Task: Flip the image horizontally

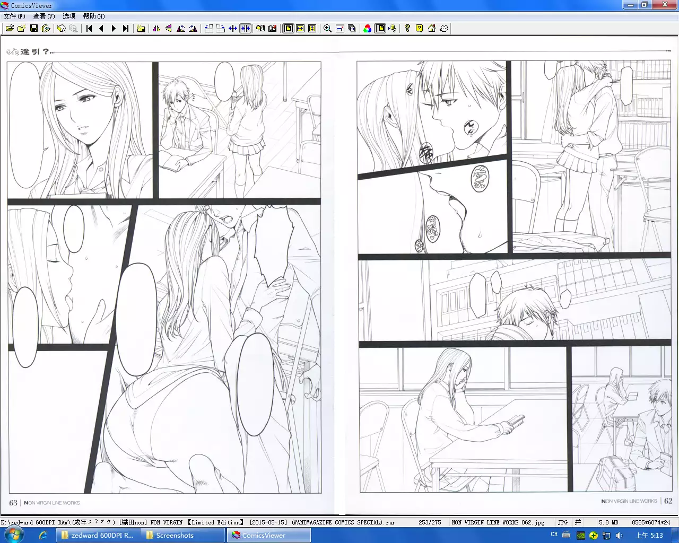Action: 156,29
